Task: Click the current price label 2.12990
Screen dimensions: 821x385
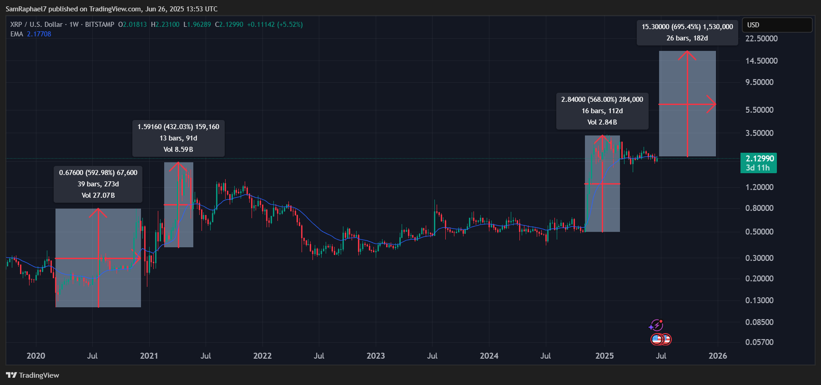Action: point(759,163)
